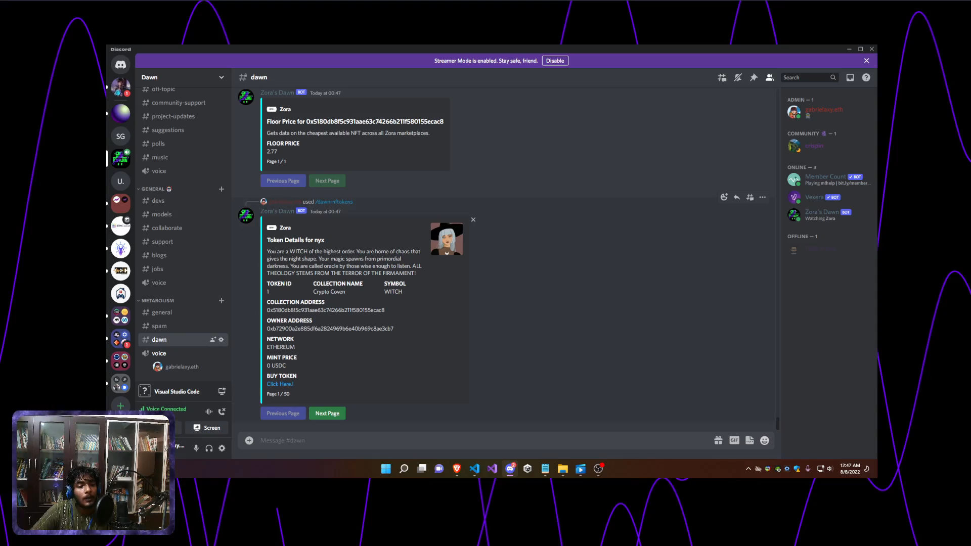Click Windows Start button
The image size is (971, 546).
pyautogui.click(x=386, y=469)
